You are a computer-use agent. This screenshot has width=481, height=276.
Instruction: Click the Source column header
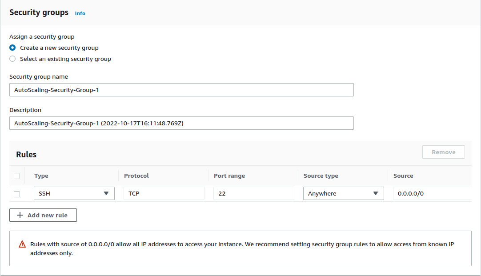coord(403,176)
